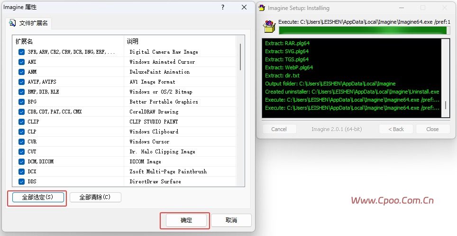Toggle the BPG extension checkbox

click(21, 102)
